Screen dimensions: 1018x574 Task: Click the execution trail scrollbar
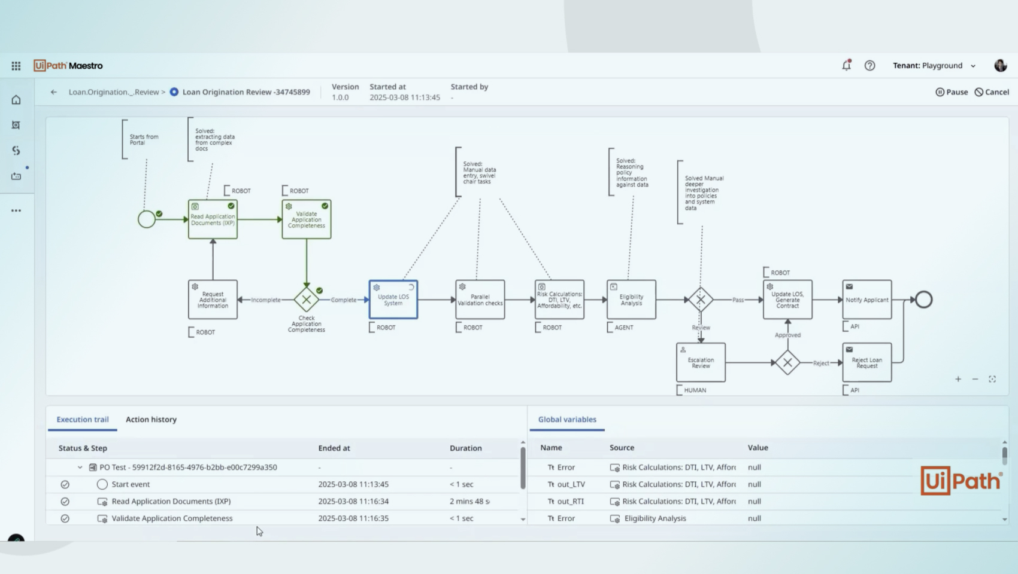523,467
